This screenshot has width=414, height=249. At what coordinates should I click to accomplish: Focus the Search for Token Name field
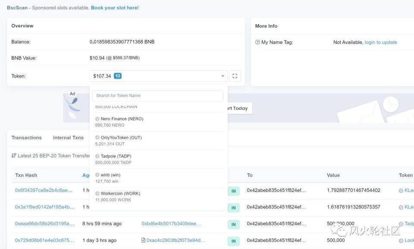tap(158, 96)
